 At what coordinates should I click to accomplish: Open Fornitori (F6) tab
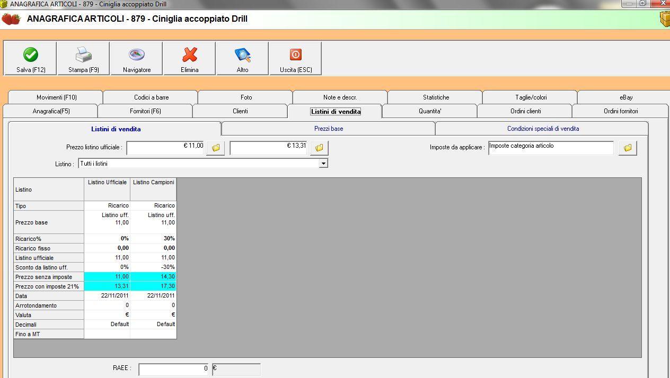[145, 111]
